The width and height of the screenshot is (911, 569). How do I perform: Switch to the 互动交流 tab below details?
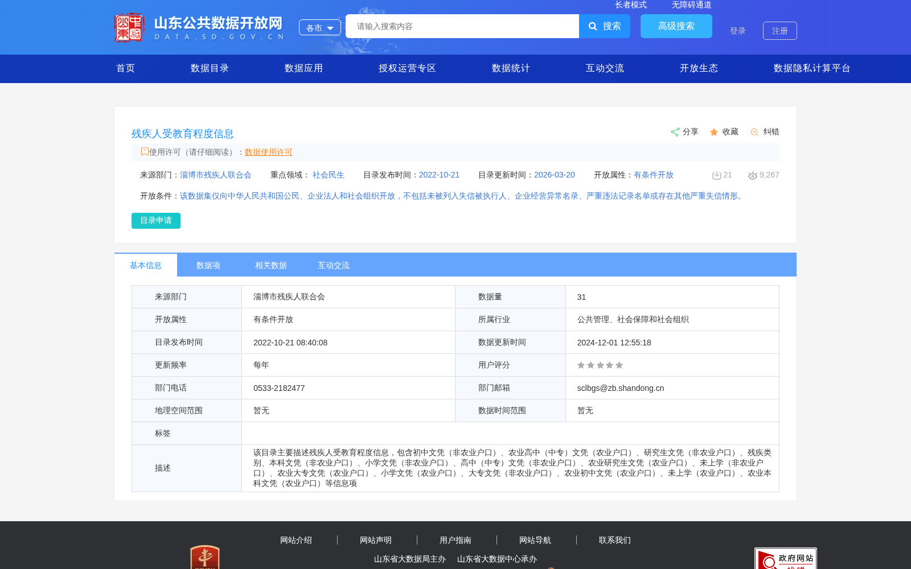click(x=334, y=265)
